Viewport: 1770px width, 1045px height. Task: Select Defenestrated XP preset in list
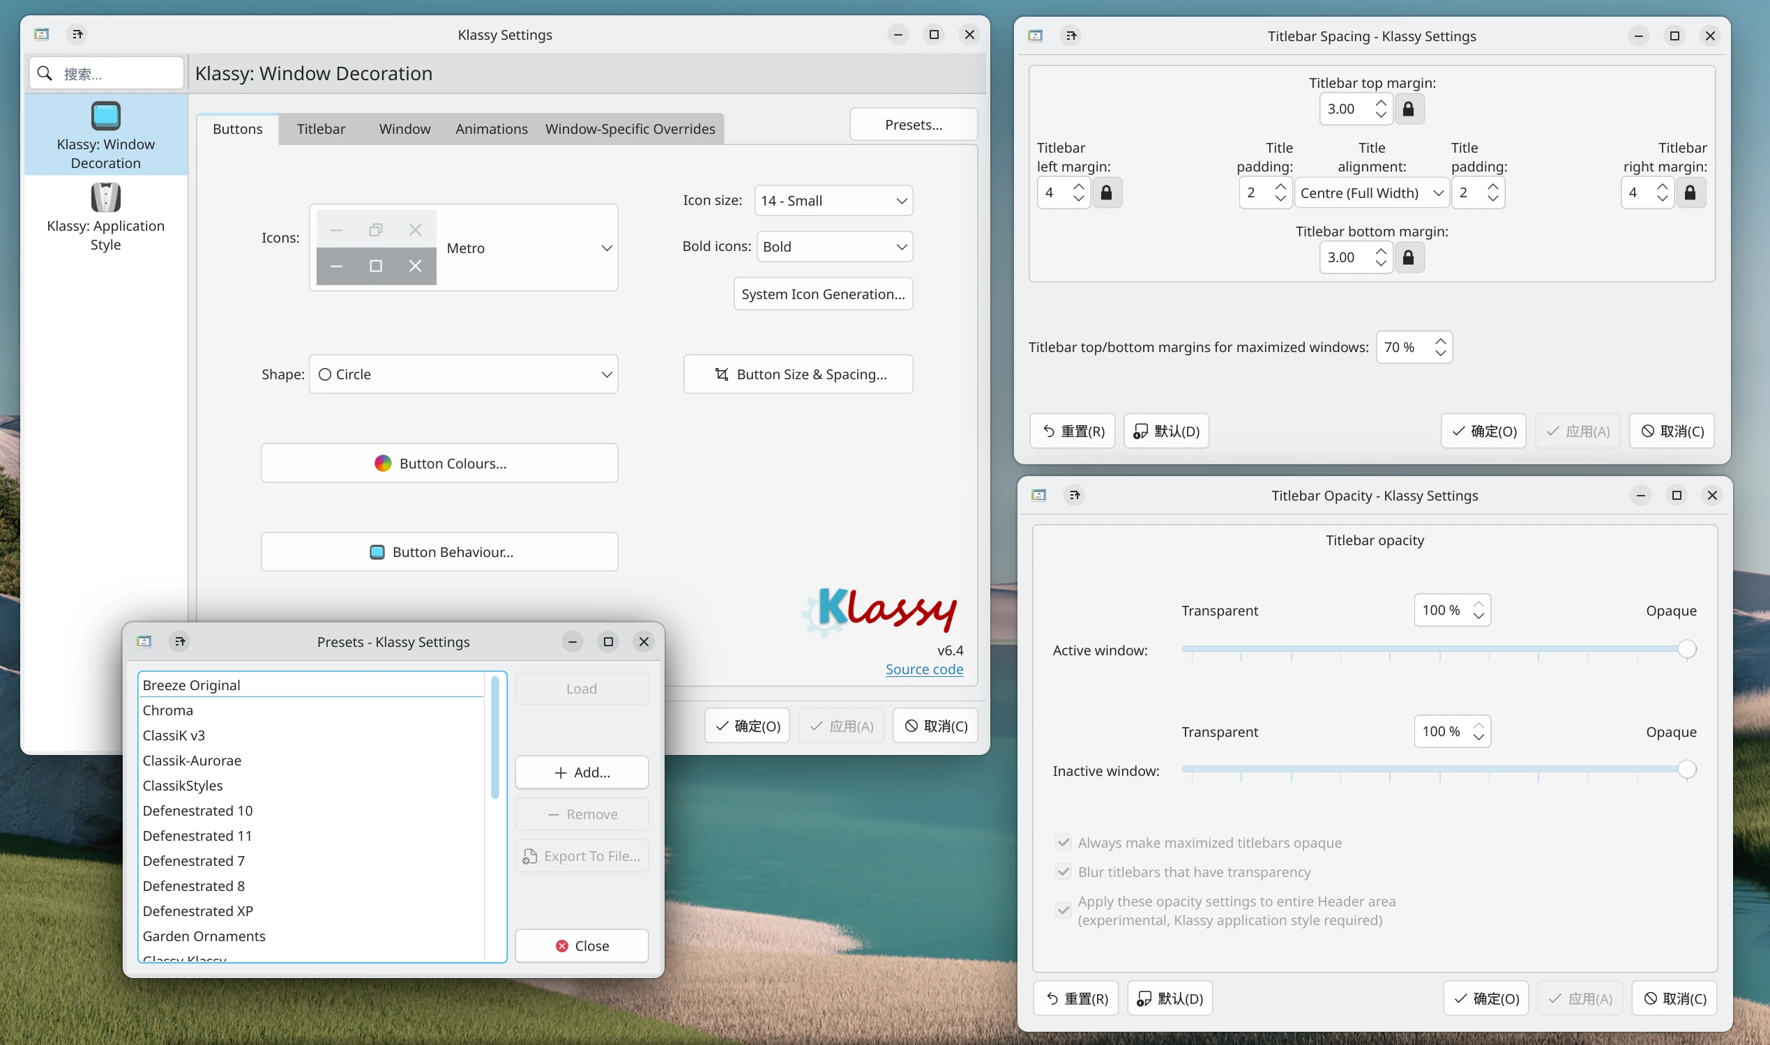(x=198, y=911)
